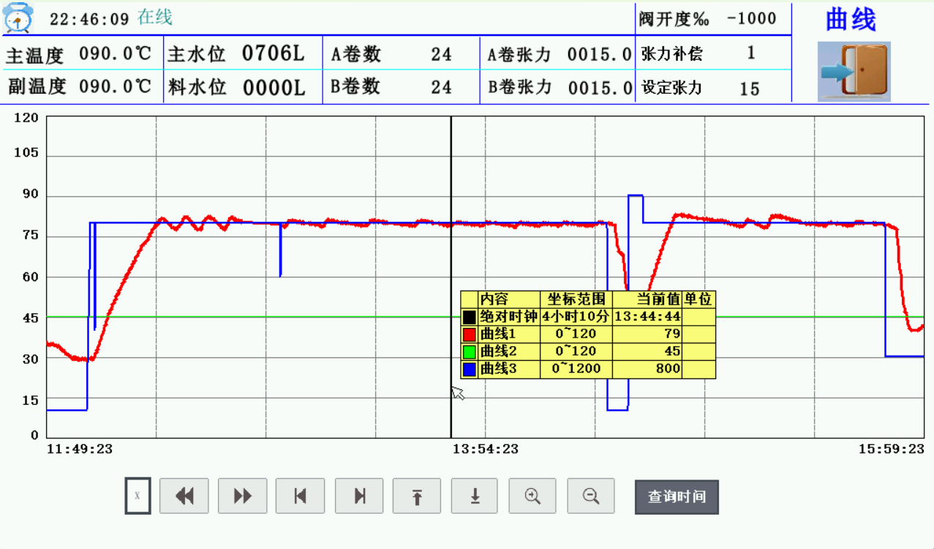Zoom in on the trend chart

532,496
